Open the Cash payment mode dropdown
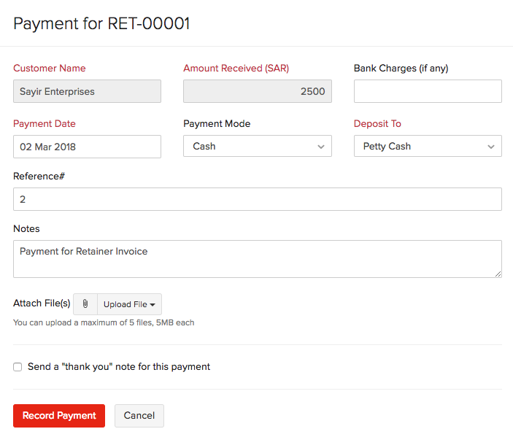Image resolution: width=513 pixels, height=437 pixels. (258, 146)
